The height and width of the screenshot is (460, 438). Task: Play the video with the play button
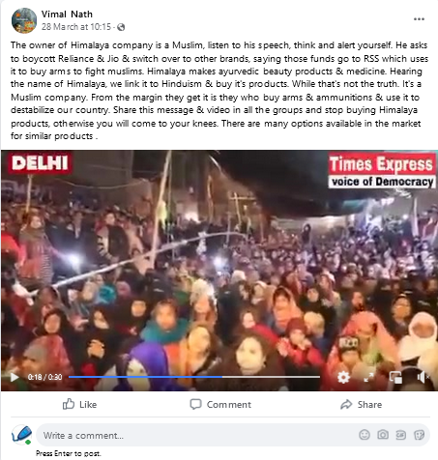[x=15, y=377]
